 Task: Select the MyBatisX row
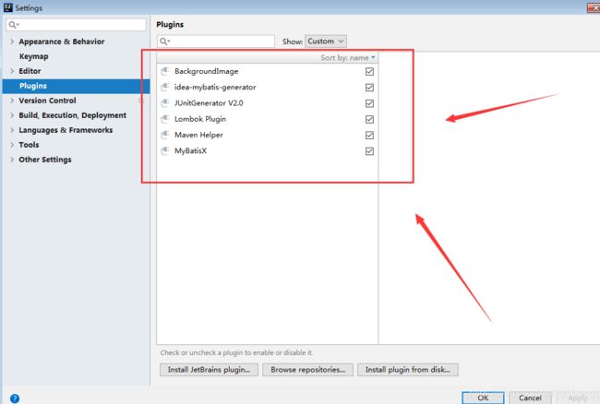[267, 151]
